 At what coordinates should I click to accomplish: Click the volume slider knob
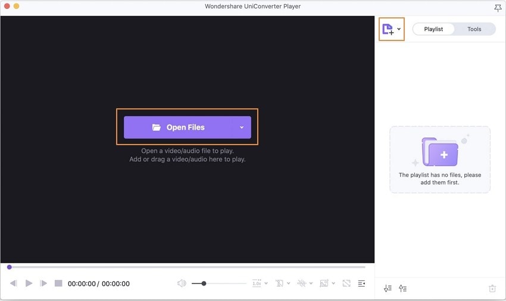204,283
